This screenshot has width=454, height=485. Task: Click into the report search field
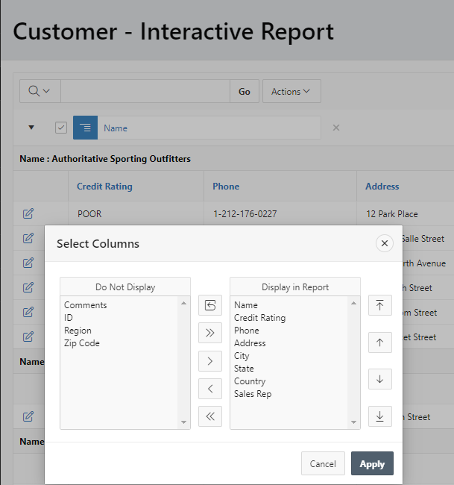pos(145,91)
